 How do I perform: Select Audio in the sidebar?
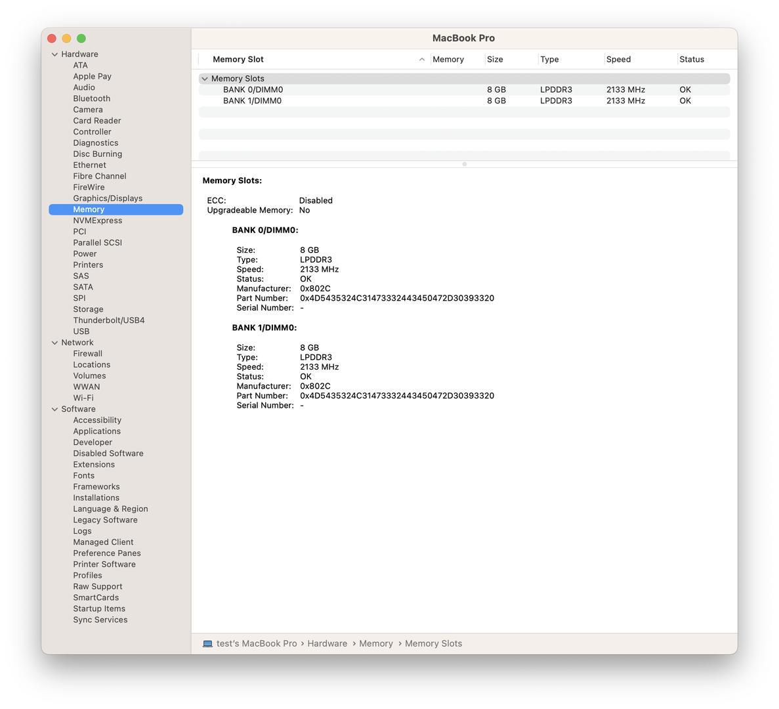pyautogui.click(x=84, y=87)
